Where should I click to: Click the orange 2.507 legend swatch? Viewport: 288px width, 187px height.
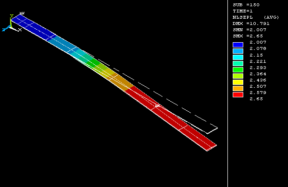238,88
